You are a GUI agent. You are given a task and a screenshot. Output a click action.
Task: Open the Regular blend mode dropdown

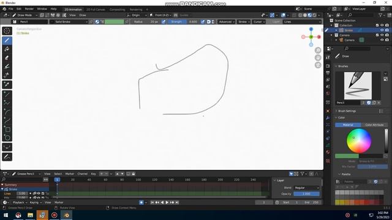pyautogui.click(x=306, y=188)
